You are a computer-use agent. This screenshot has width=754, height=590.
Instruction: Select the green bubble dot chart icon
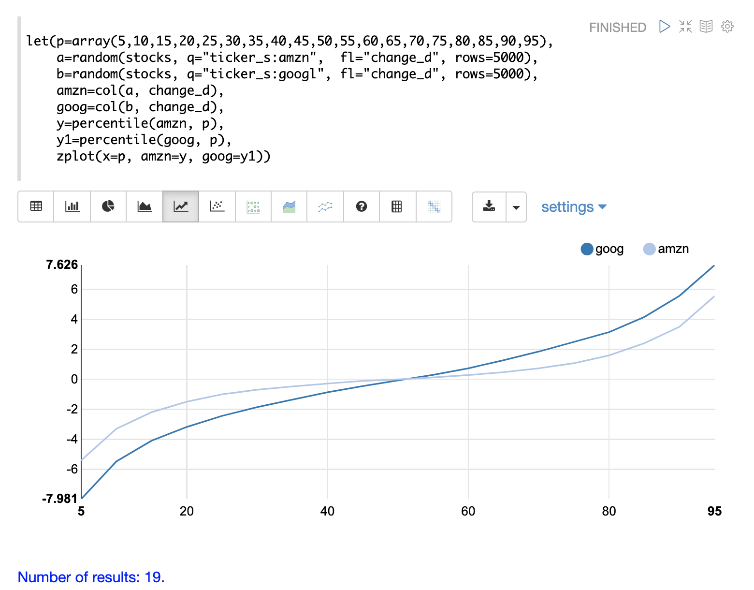pos(253,206)
